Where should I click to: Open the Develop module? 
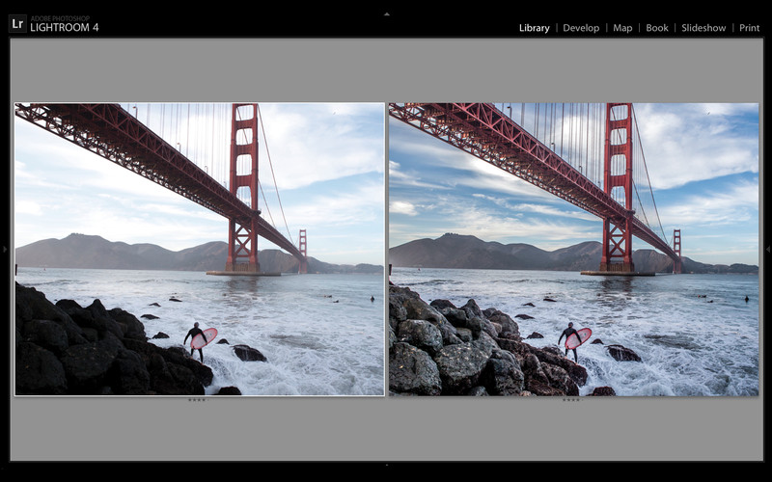point(581,28)
